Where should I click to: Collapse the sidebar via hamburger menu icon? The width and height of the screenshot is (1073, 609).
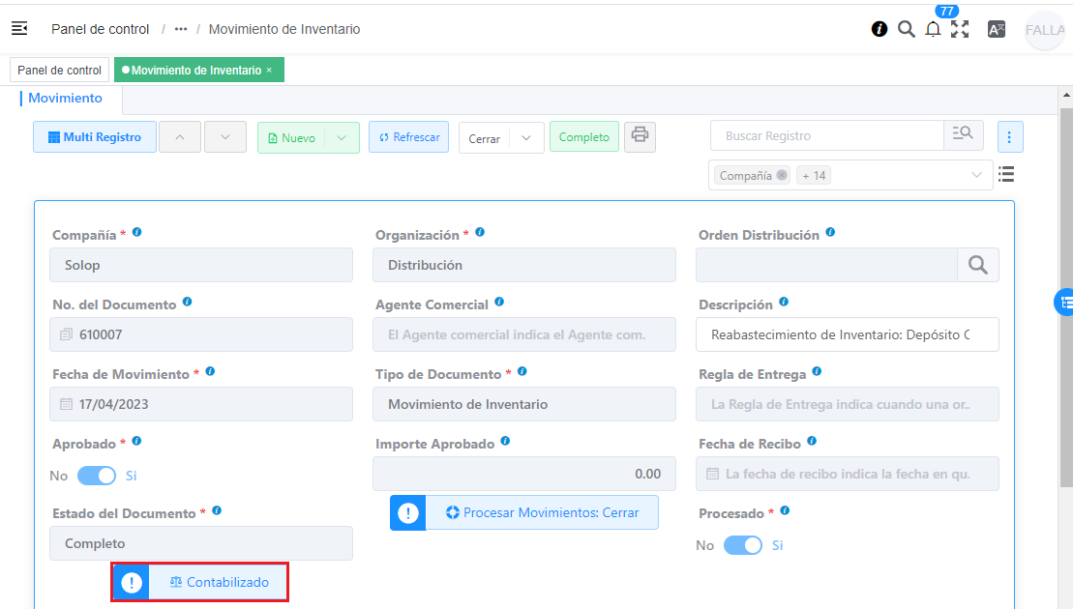(19, 29)
